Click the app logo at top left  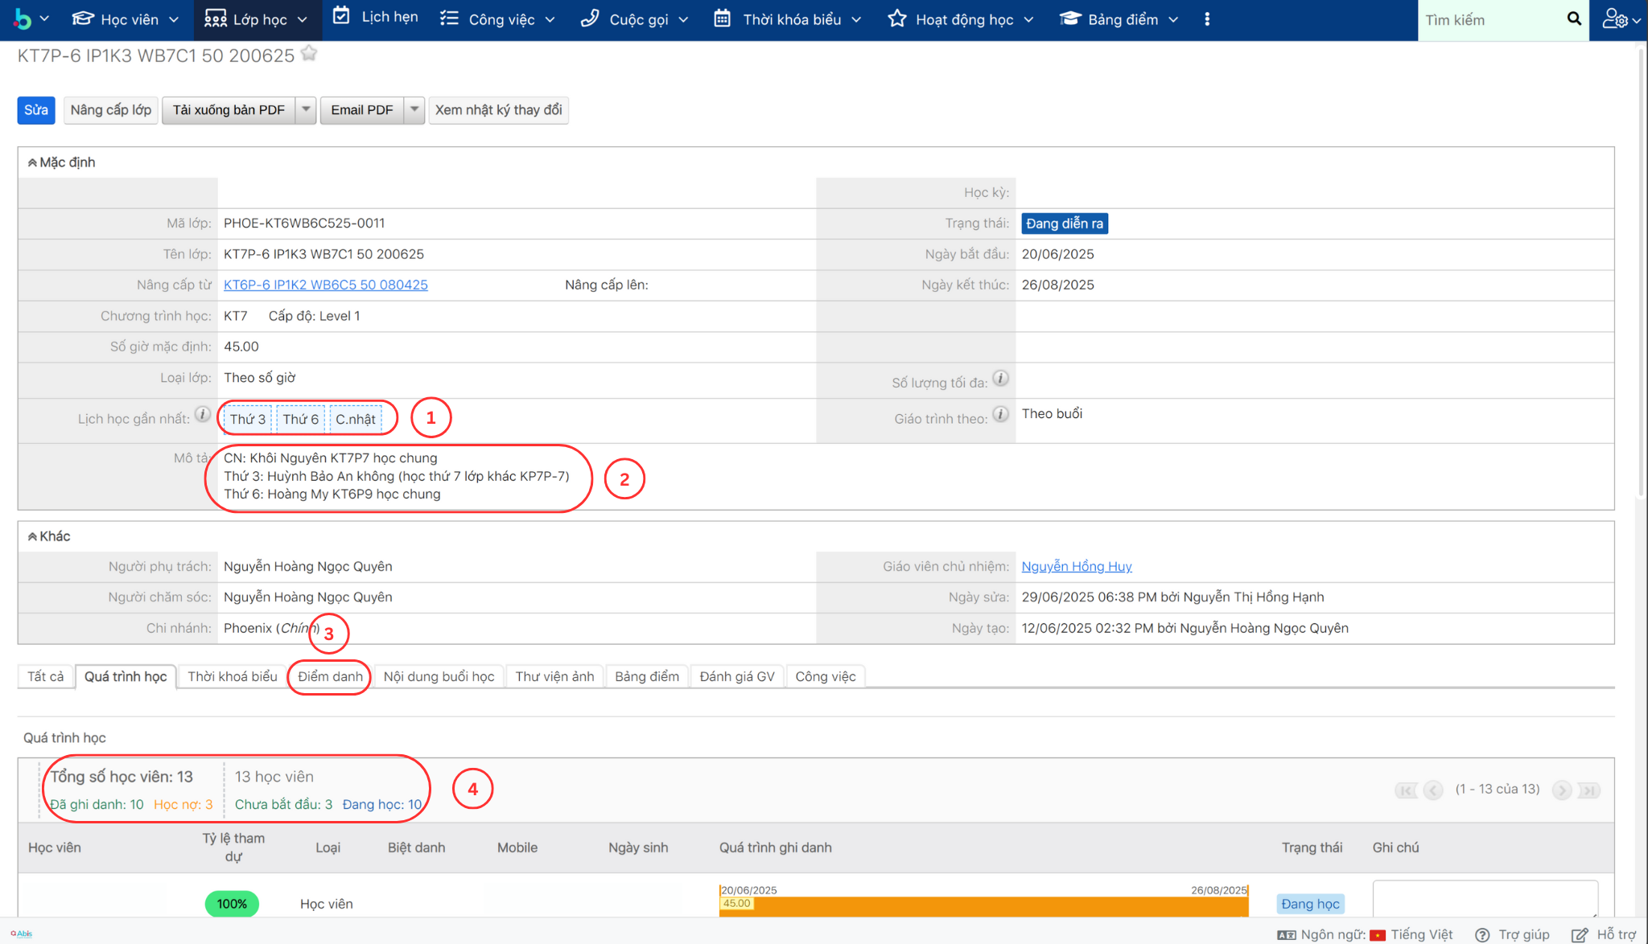coord(23,19)
